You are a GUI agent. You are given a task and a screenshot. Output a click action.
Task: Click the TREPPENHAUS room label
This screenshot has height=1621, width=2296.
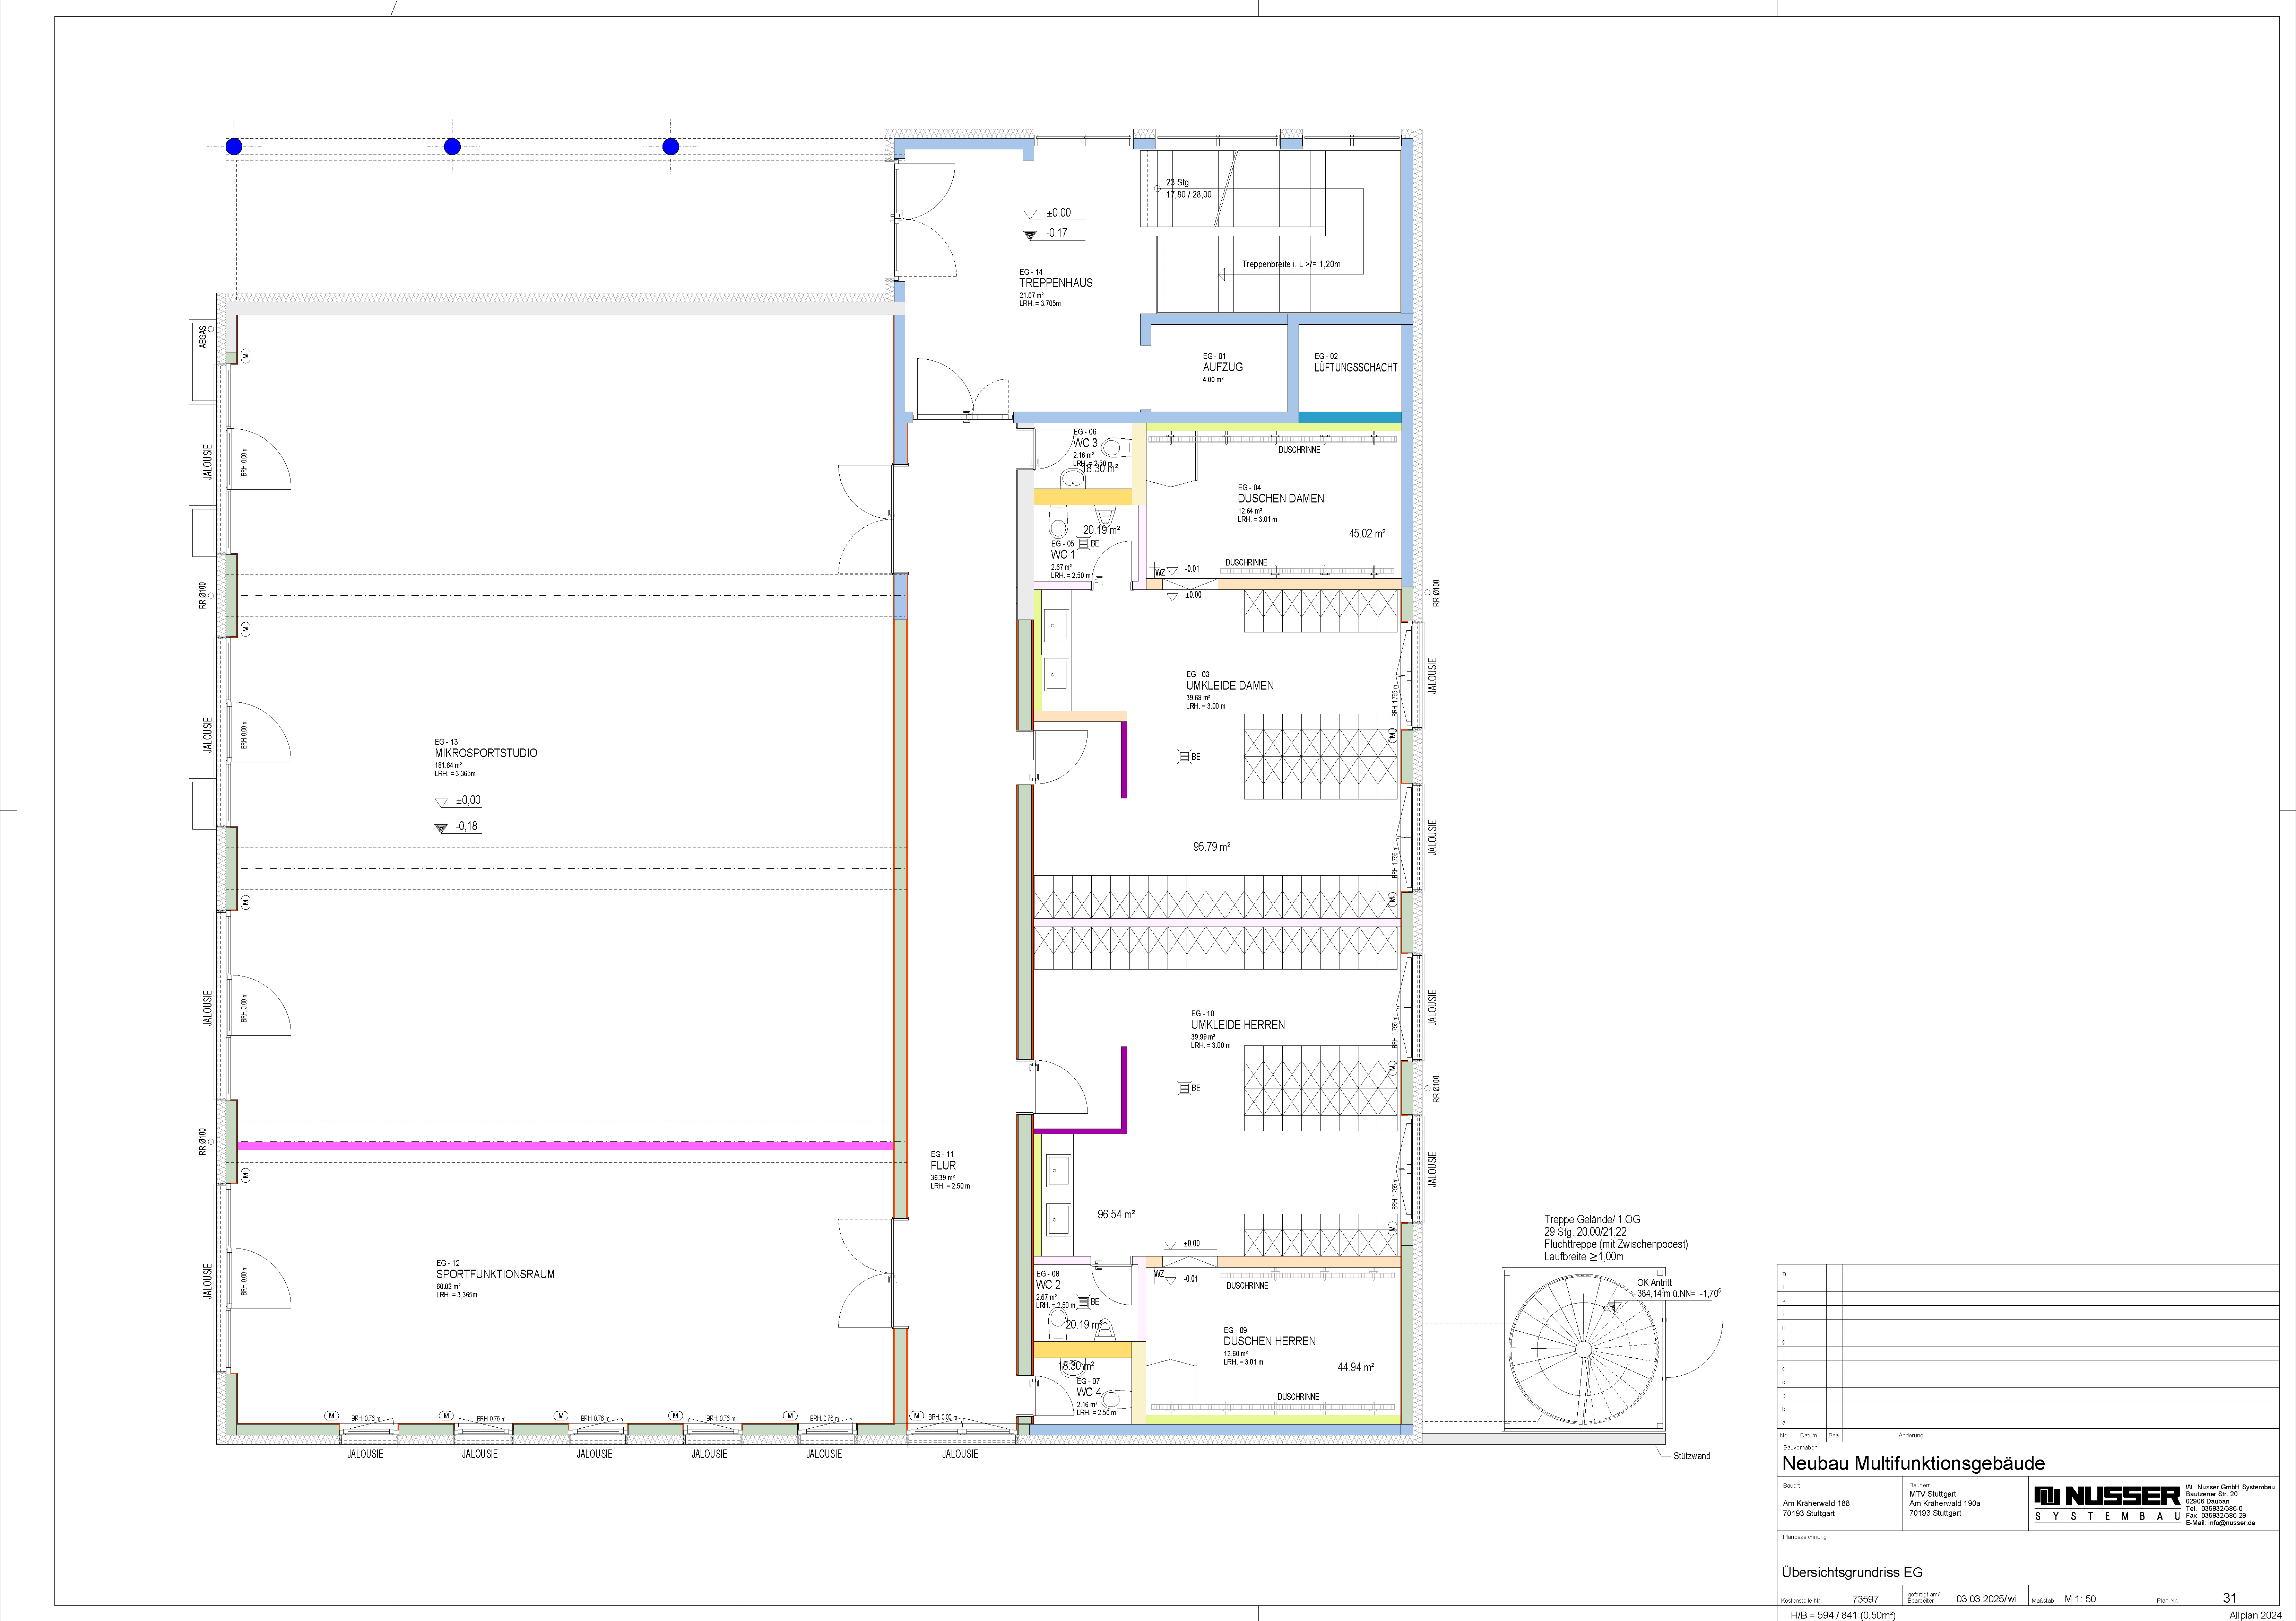point(1056,283)
